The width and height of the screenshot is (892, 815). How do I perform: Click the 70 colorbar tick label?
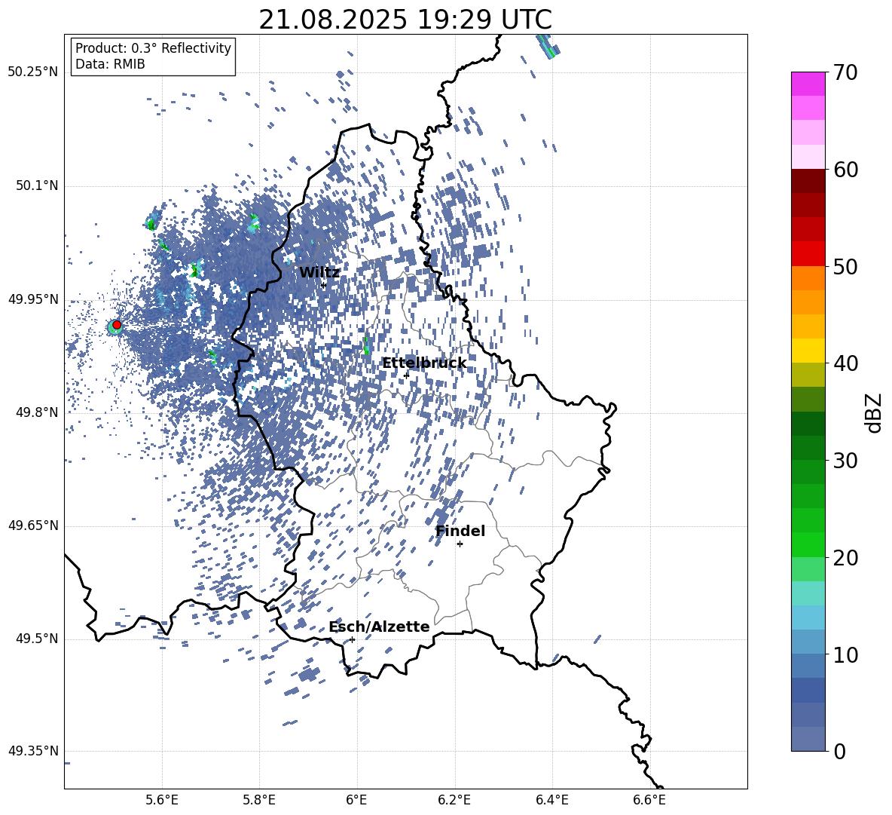(x=845, y=73)
